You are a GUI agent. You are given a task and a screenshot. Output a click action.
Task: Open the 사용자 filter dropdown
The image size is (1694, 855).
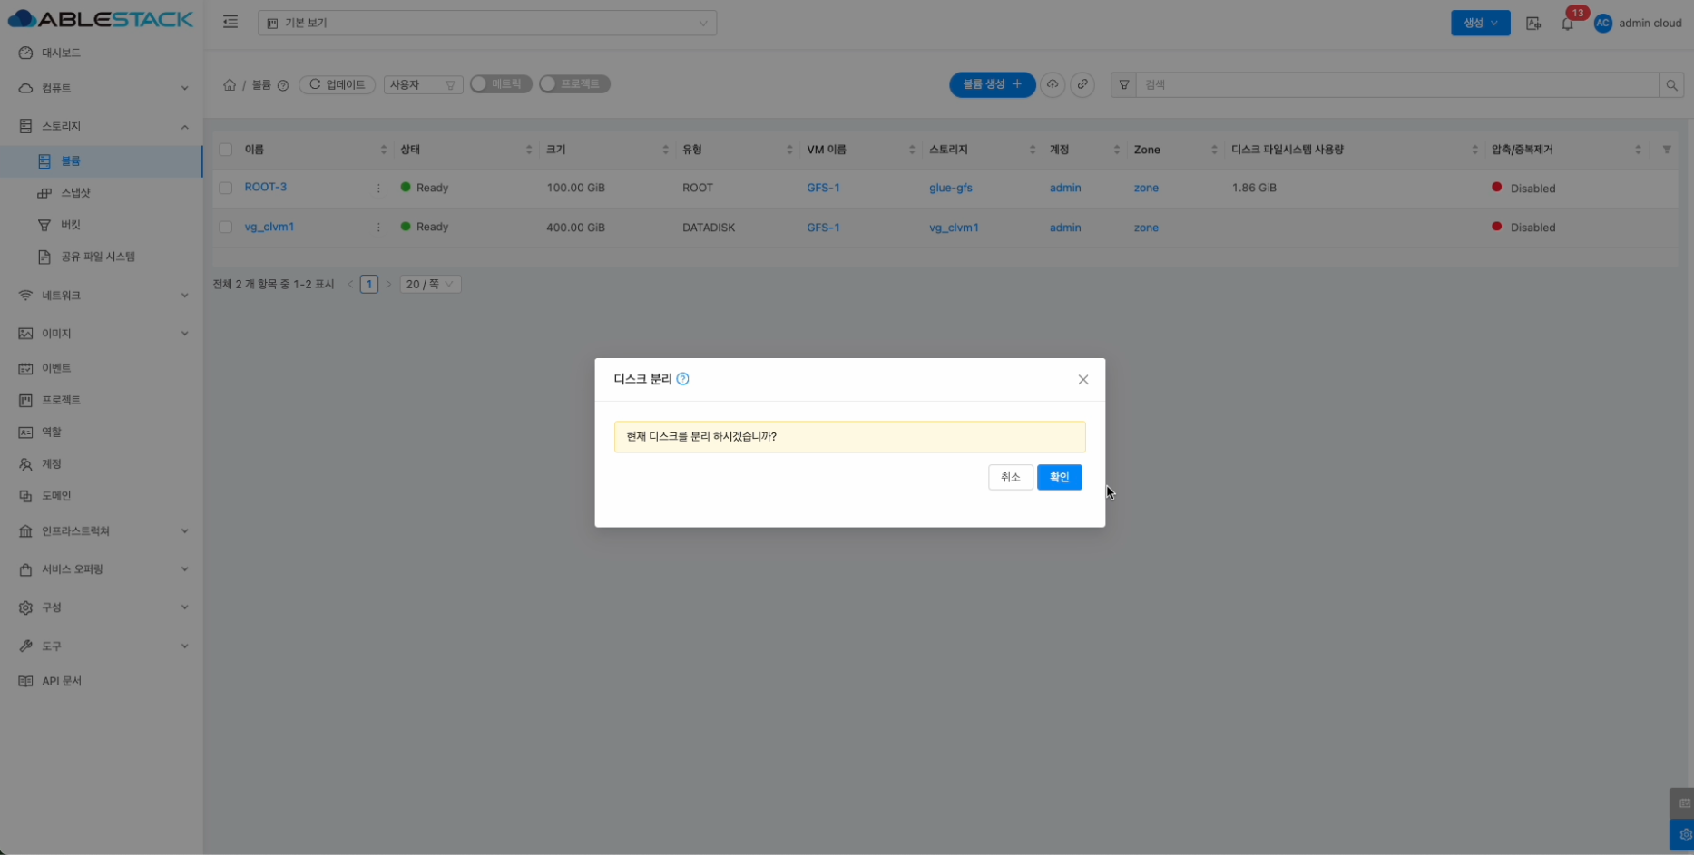(x=423, y=85)
